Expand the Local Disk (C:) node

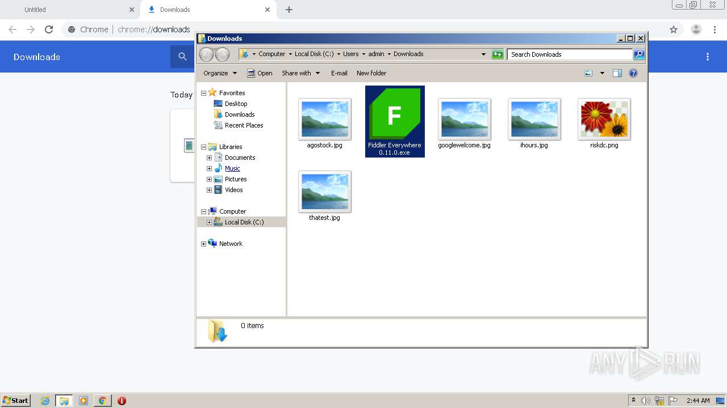point(209,222)
